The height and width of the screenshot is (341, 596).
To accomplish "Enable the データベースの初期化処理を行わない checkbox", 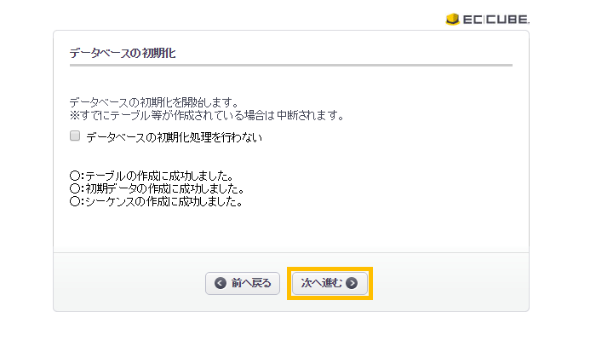I will pos(75,136).
